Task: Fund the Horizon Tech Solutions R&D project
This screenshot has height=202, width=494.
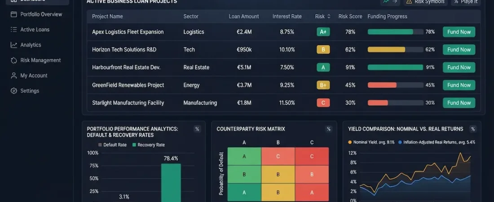Action: click(x=459, y=49)
